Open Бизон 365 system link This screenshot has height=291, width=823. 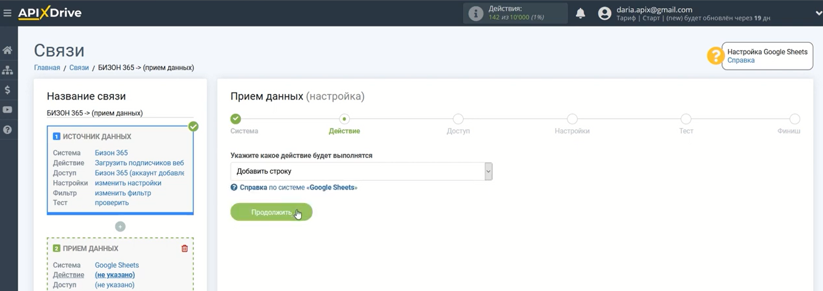(x=111, y=153)
